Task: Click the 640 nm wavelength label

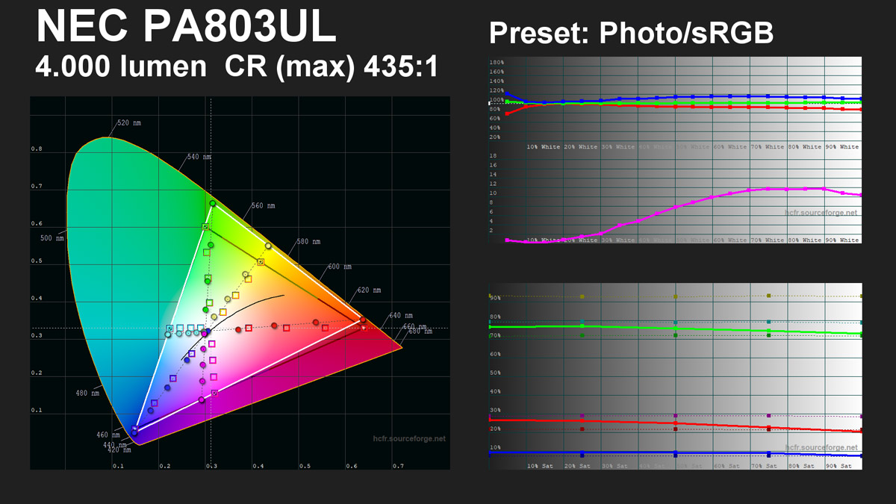Action: pyautogui.click(x=400, y=315)
